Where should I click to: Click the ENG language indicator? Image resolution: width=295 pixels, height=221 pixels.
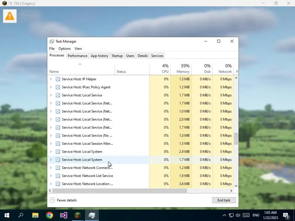pyautogui.click(x=256, y=215)
